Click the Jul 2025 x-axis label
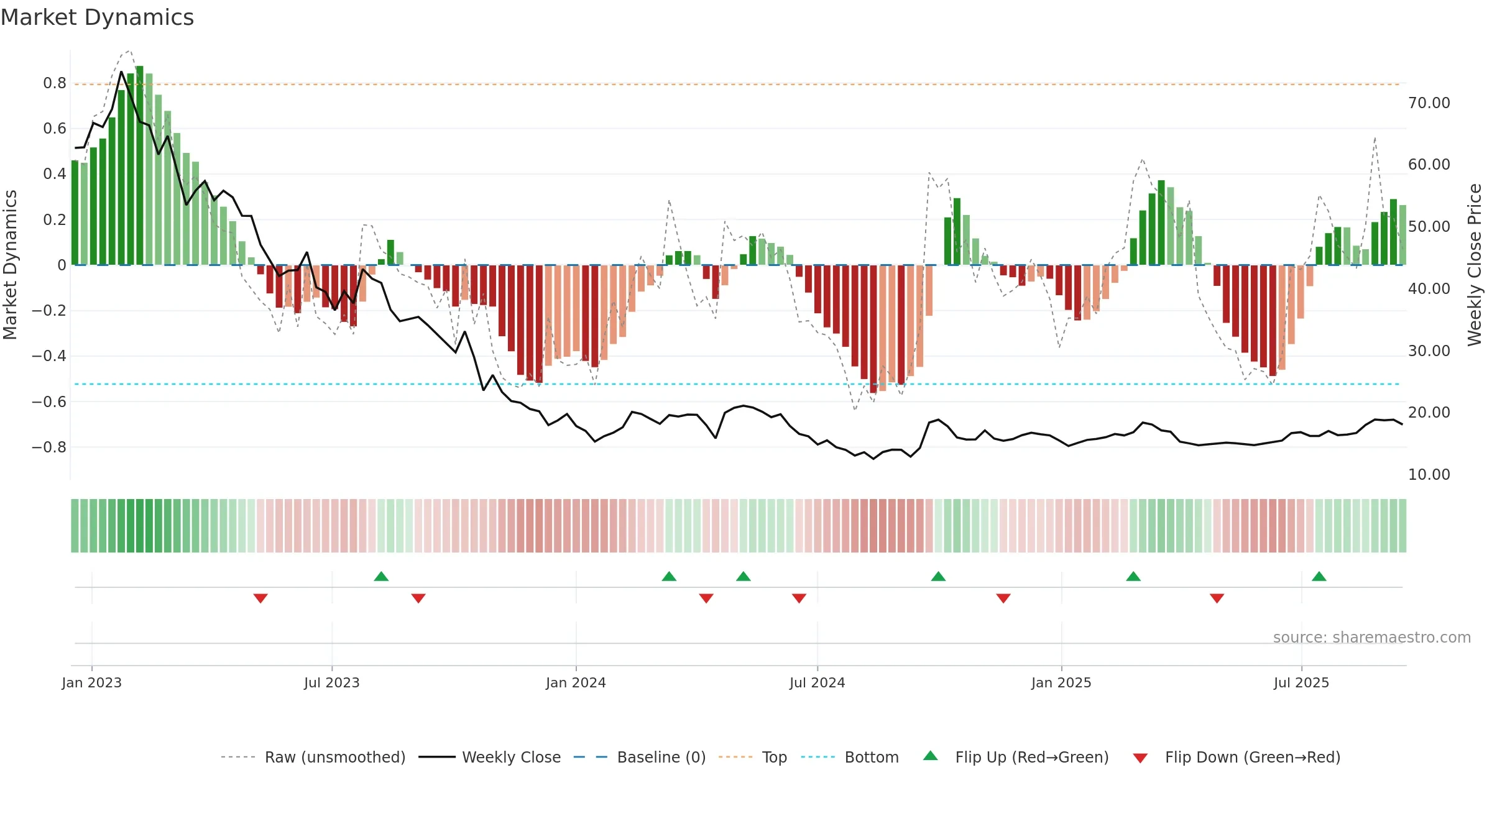1492x839 pixels. click(x=1302, y=682)
